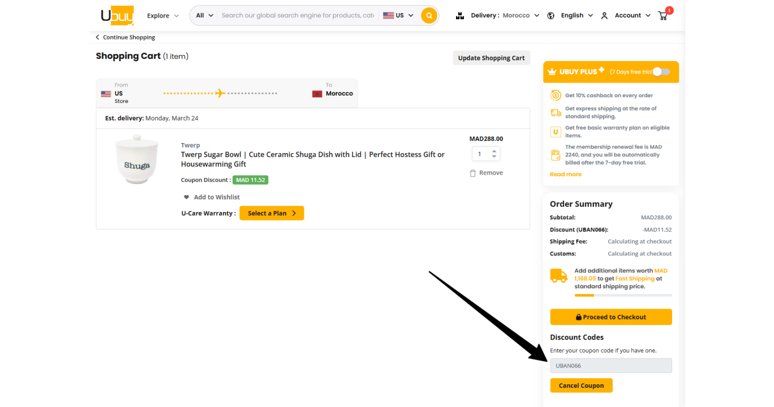Click the membership renewal fee icon

(x=556, y=154)
